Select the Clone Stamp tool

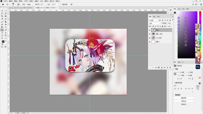(x=6, y=22)
